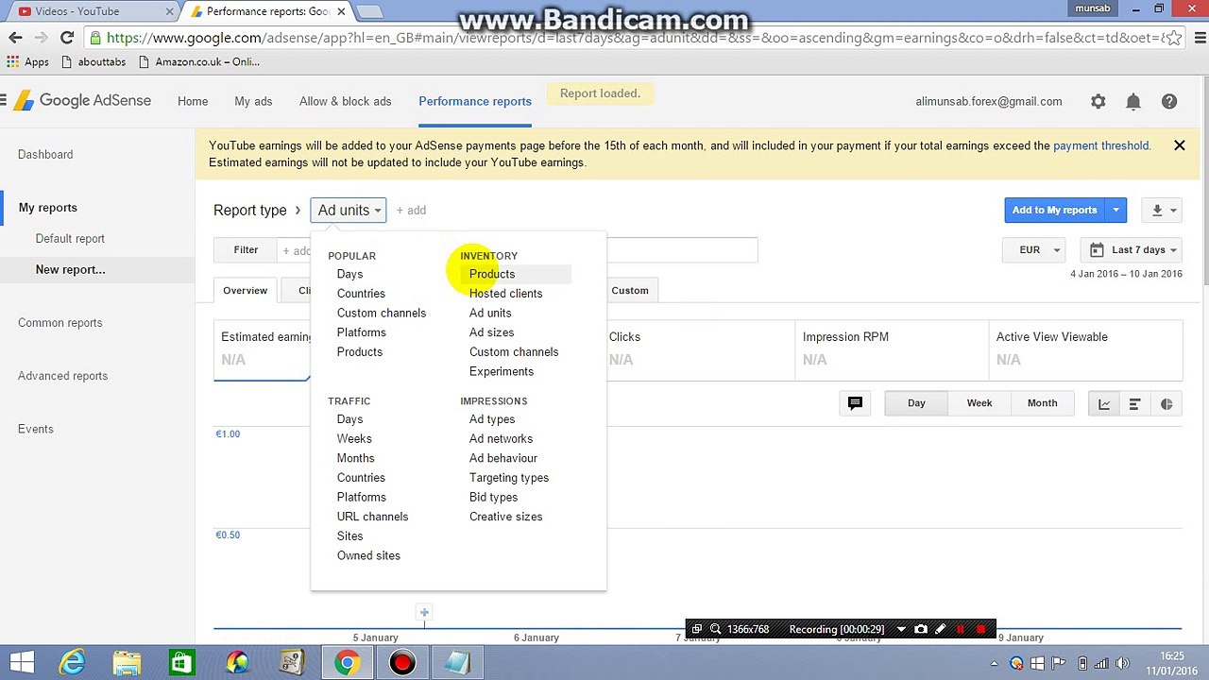Click the browser back arrow
The width and height of the screenshot is (1209, 680).
coord(15,38)
